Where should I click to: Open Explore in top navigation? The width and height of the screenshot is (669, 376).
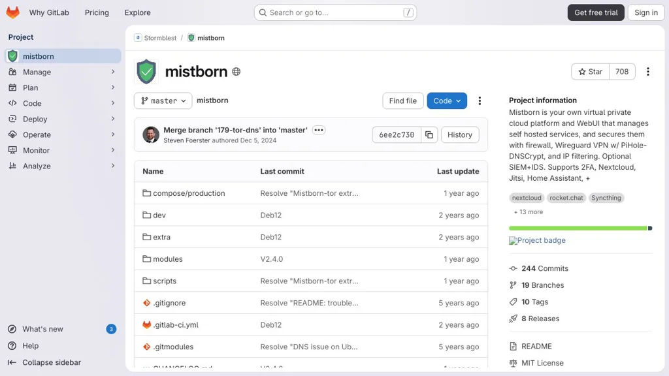coord(137,12)
